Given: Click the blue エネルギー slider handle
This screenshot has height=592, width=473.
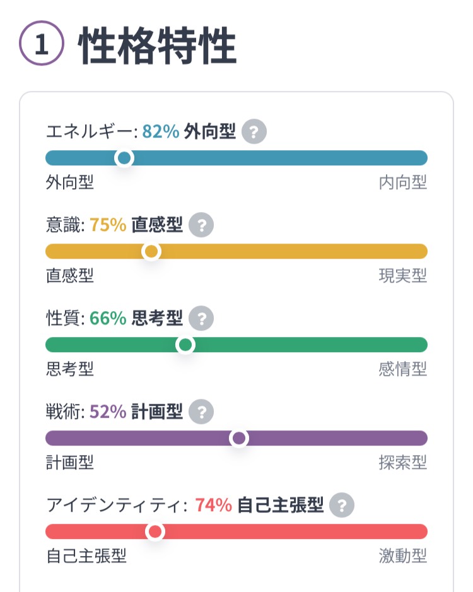Looking at the screenshot, I should tap(125, 158).
